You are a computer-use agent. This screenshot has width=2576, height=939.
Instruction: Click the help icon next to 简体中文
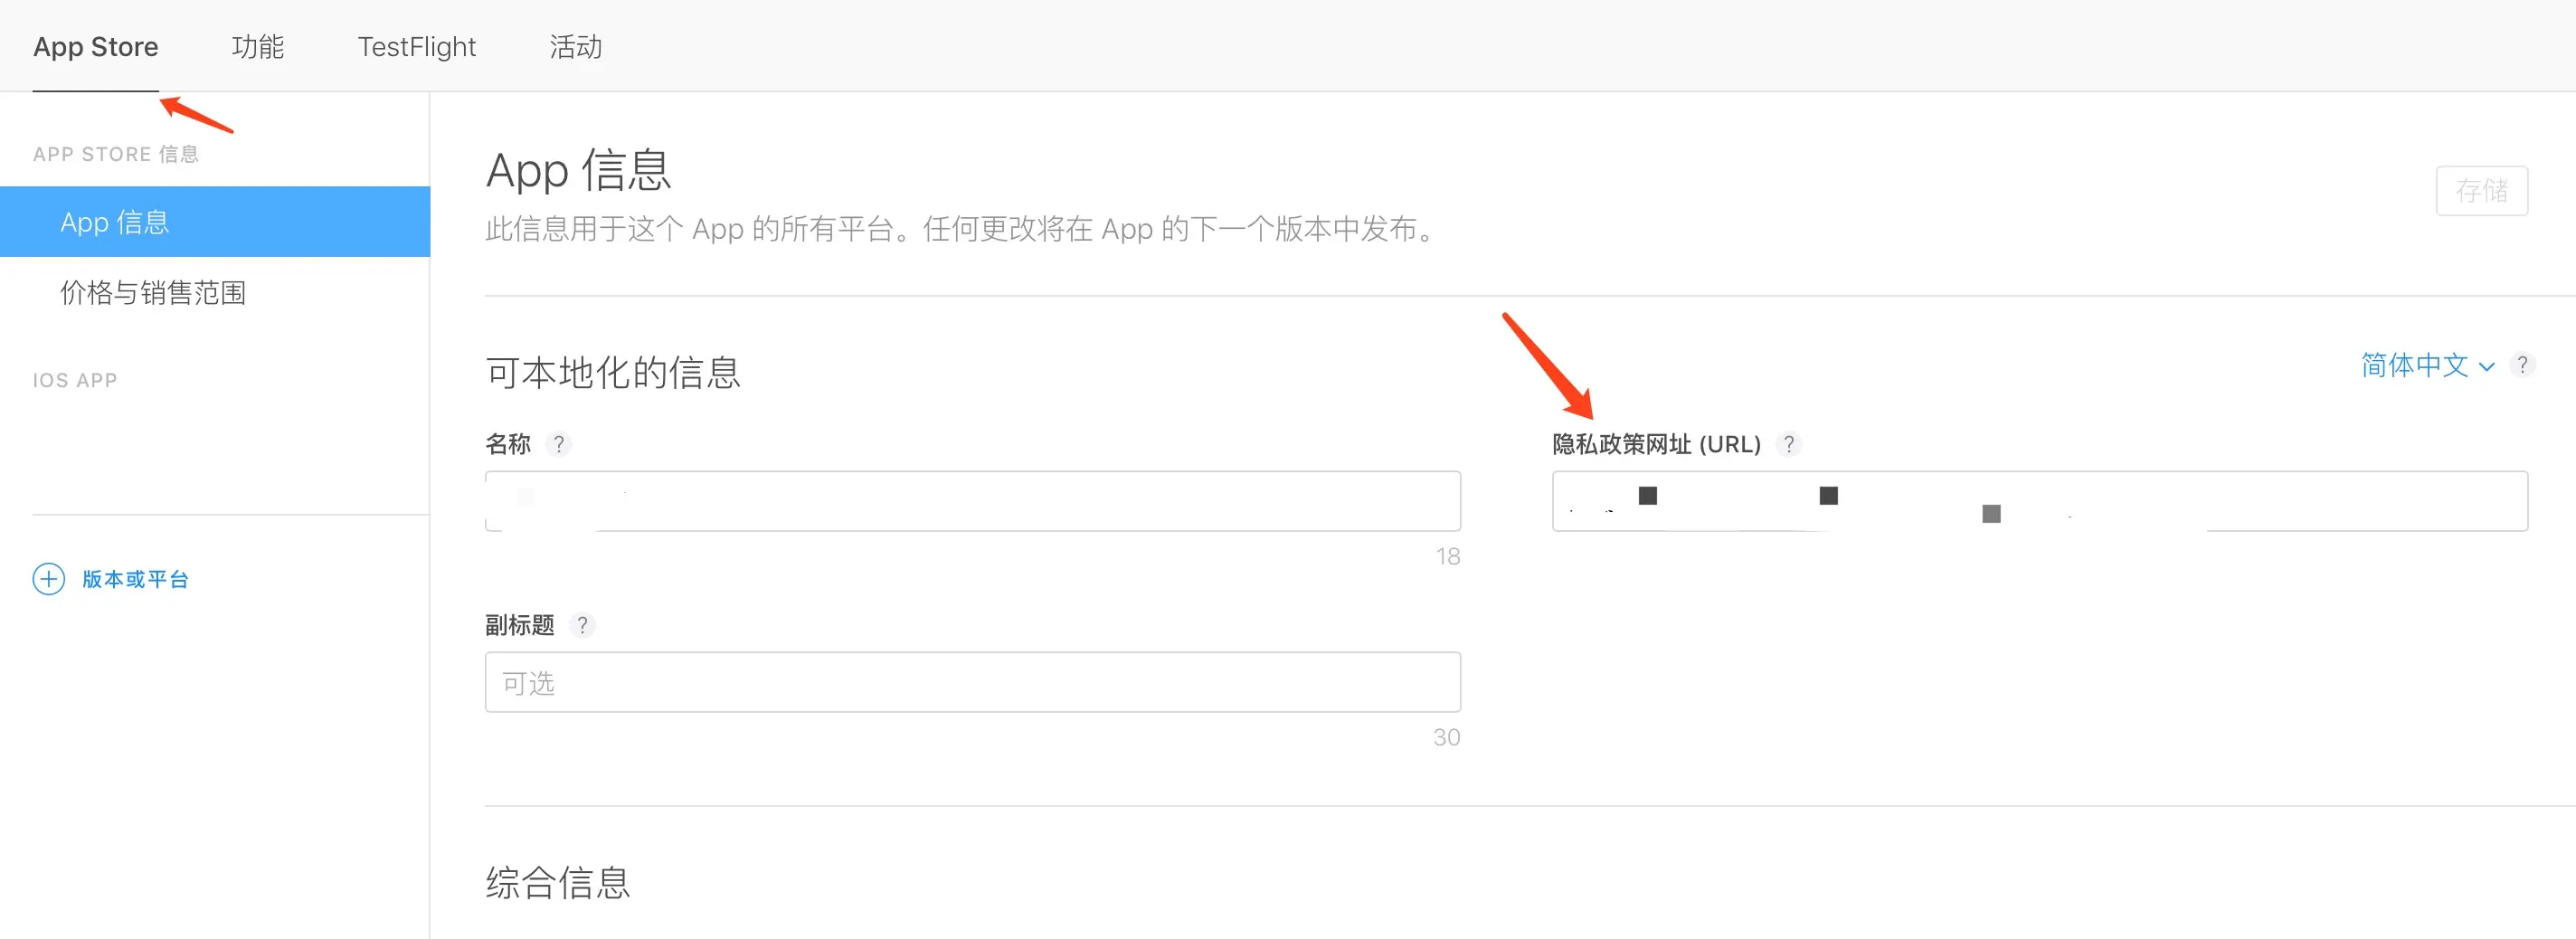[x=2522, y=365]
